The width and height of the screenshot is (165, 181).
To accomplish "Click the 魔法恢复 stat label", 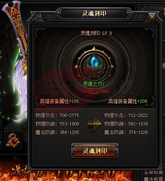I will 154,179.
